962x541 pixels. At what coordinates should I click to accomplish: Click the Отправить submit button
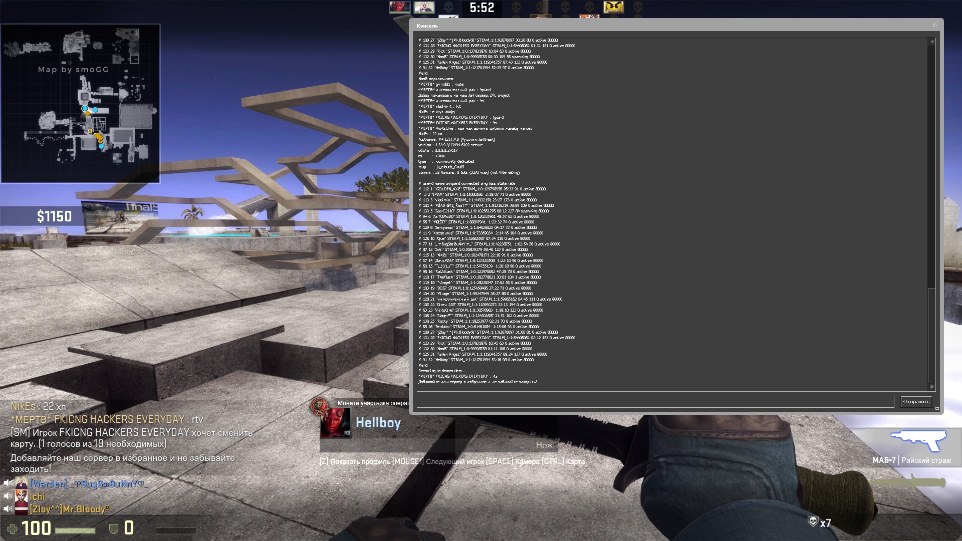coord(915,402)
